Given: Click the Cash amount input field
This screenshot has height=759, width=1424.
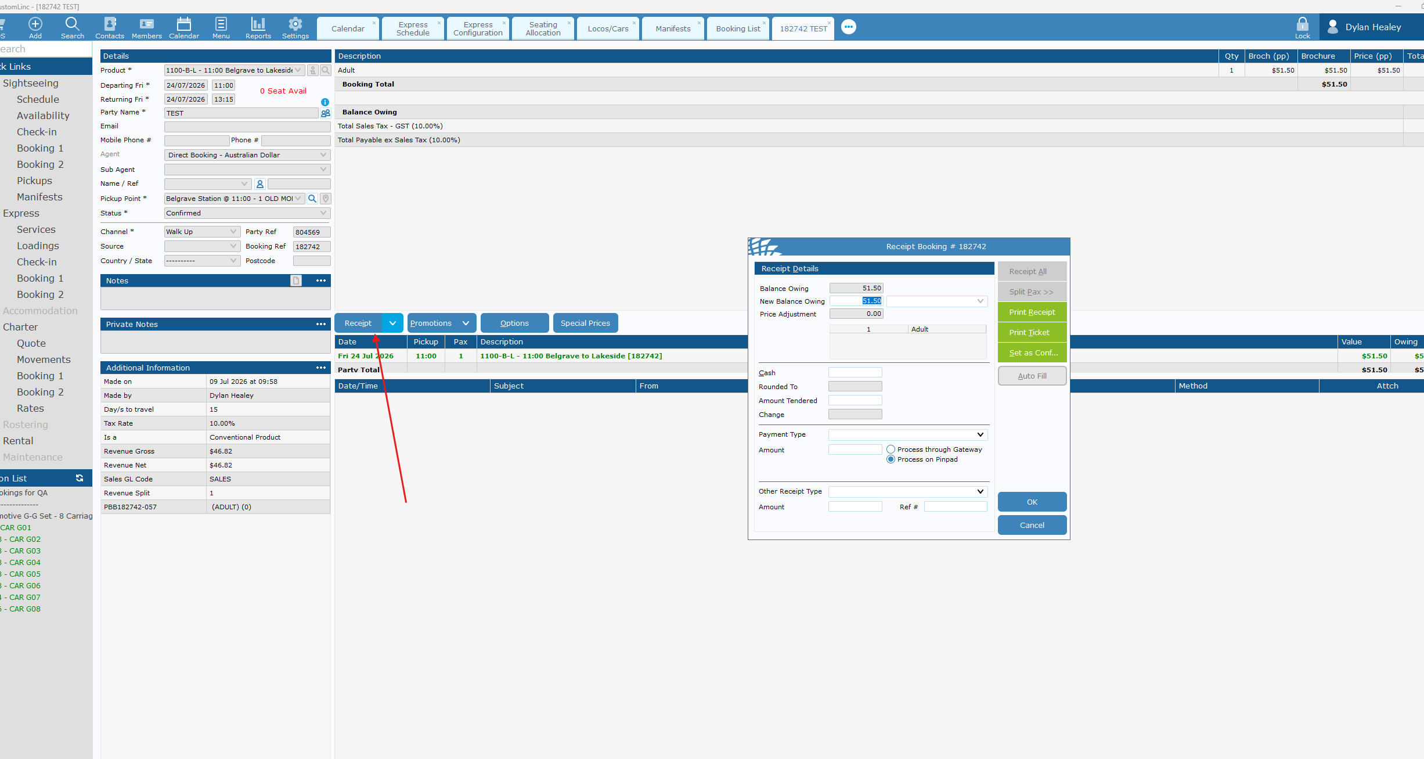Looking at the screenshot, I should [x=855, y=372].
